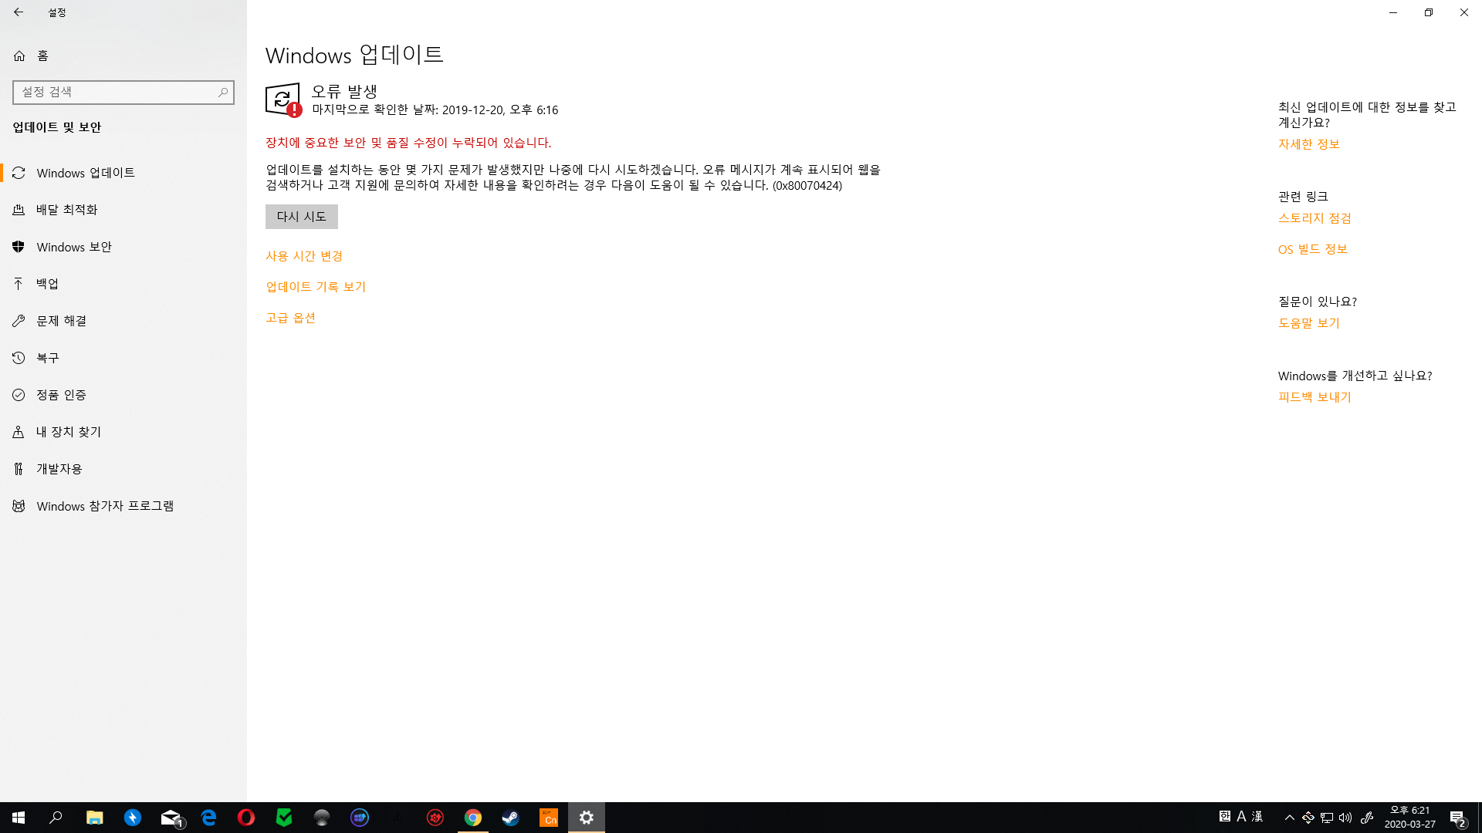Open Windows 참가자 프로그램 page

[x=105, y=506]
